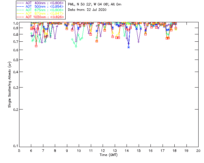Click the 0.8 y-axis tick label

coord(16,34)
